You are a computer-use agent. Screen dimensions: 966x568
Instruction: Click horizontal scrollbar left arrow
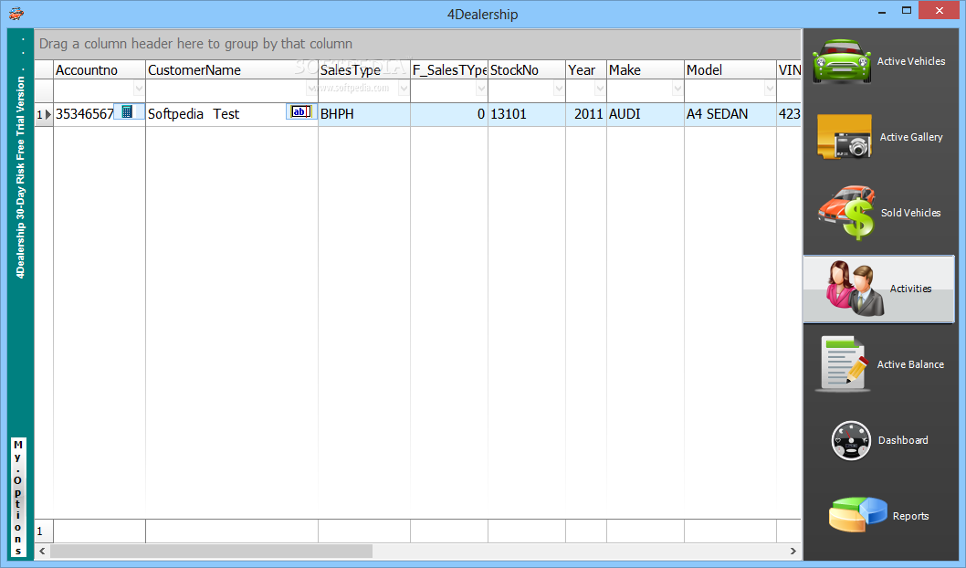(x=43, y=551)
